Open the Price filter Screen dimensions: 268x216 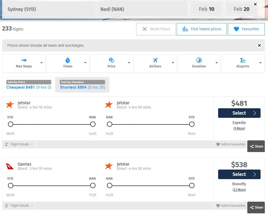(111, 63)
